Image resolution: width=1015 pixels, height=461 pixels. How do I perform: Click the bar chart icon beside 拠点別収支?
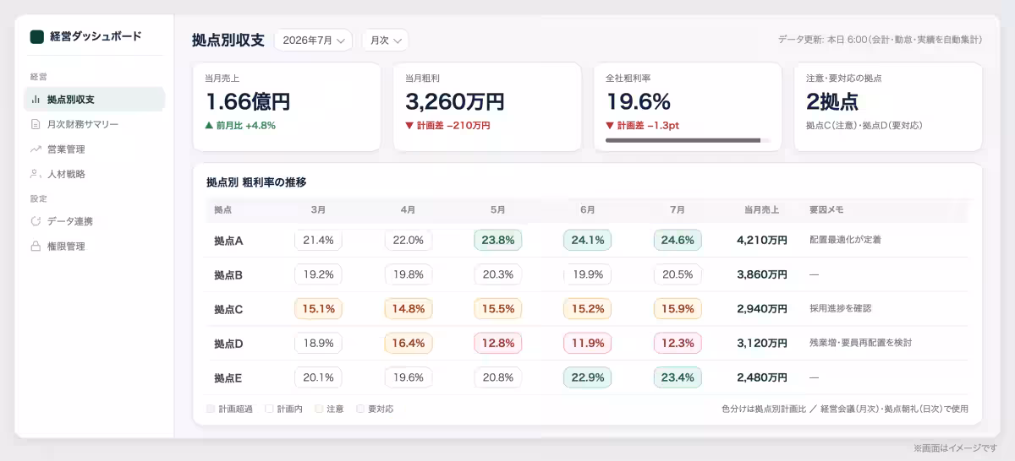click(x=36, y=100)
